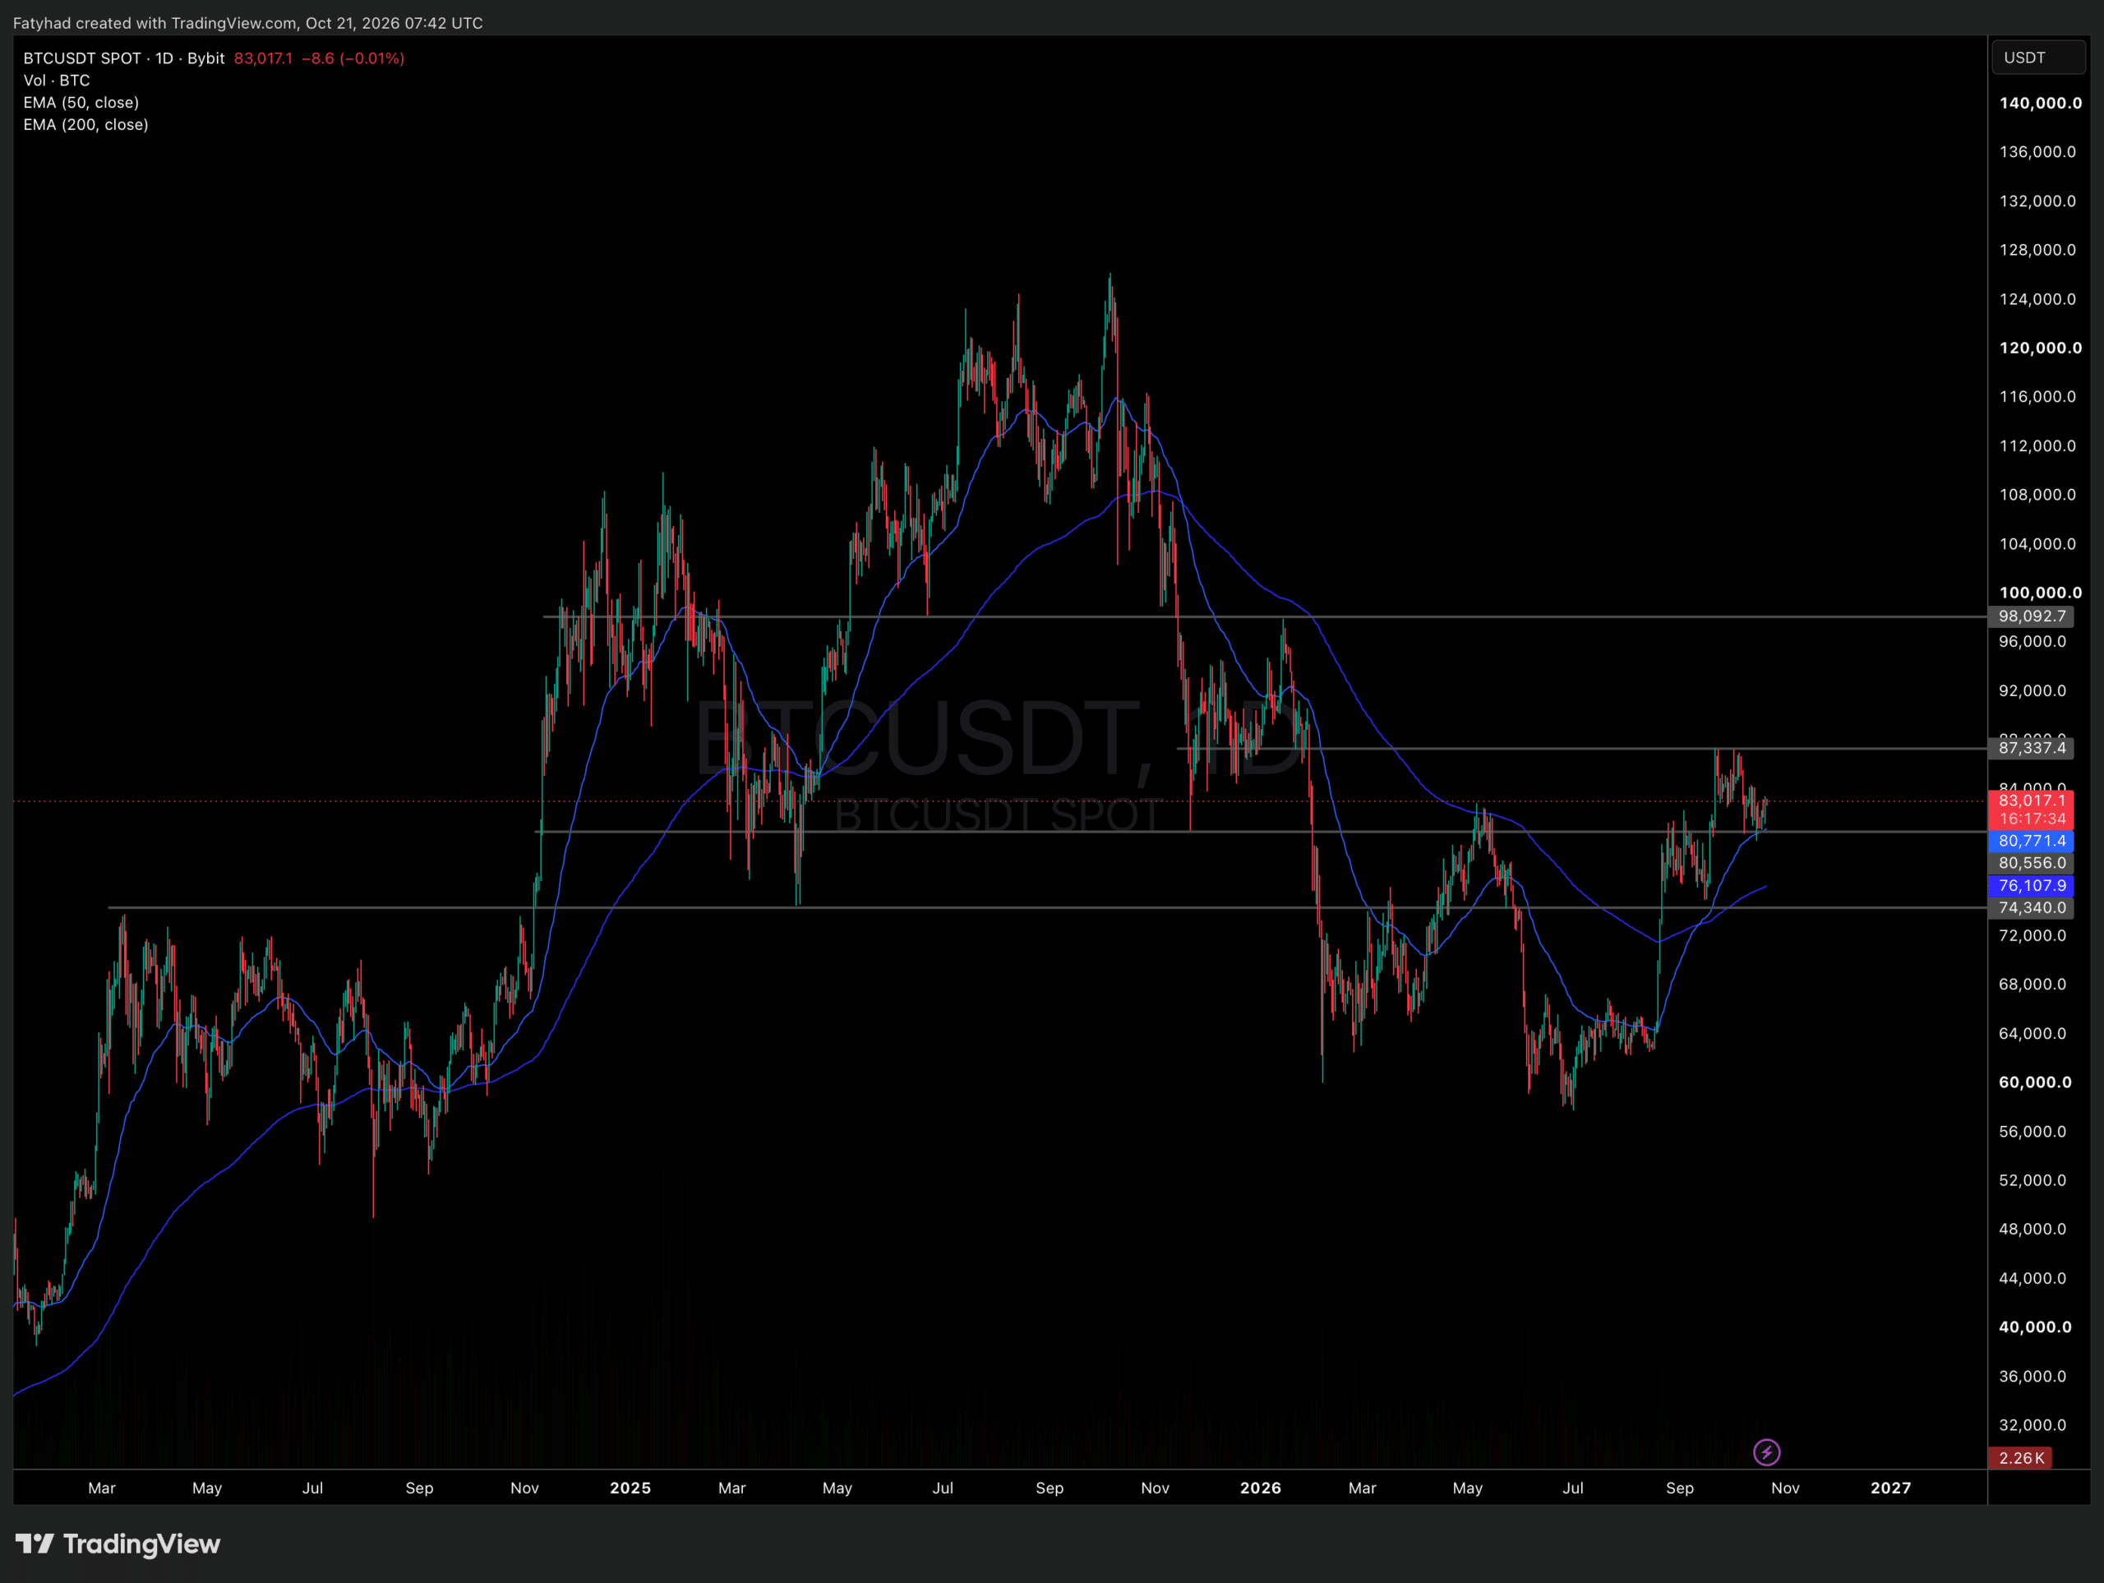Click the 40,000.0 price axis label
Screen dimensions: 2104x1583
coord(2035,1327)
